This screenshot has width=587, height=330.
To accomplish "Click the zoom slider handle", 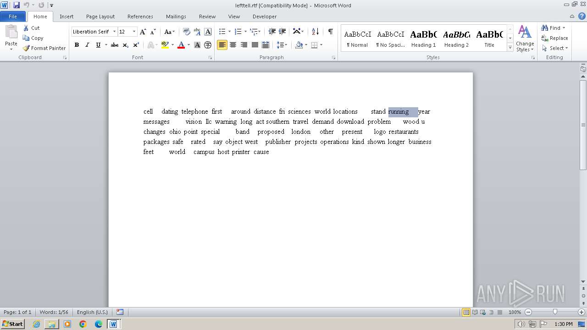I will pyautogui.click(x=555, y=312).
